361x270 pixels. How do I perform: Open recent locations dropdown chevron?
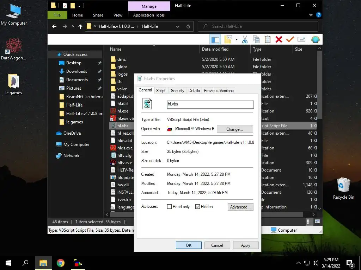pos(73,26)
